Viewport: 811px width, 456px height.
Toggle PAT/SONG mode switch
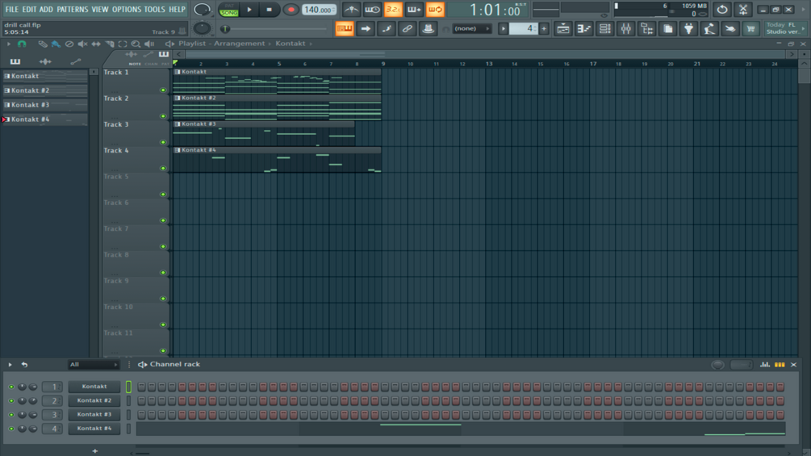(x=228, y=10)
